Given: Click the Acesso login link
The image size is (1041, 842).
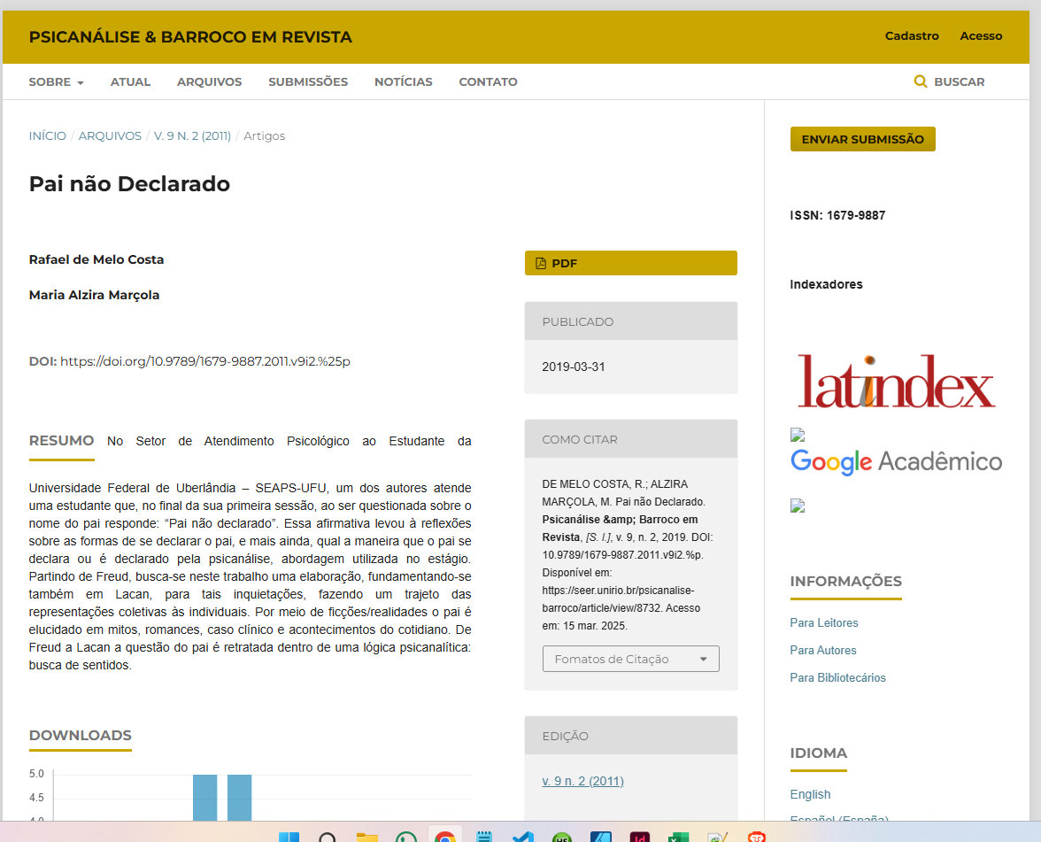Looking at the screenshot, I should 981,35.
